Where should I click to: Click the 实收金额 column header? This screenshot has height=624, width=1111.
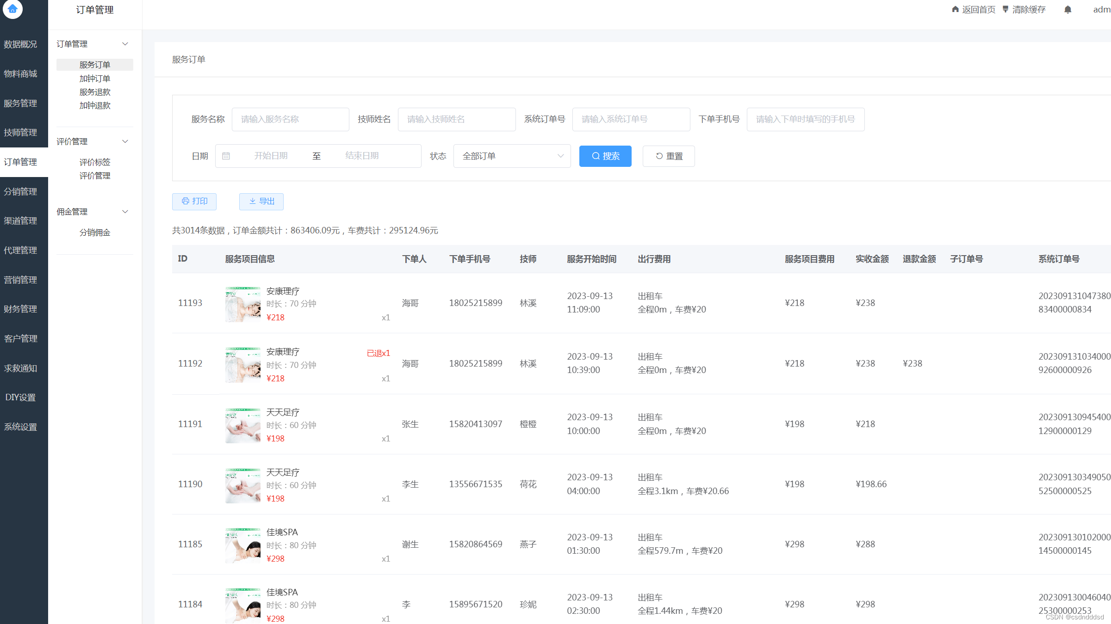click(872, 259)
